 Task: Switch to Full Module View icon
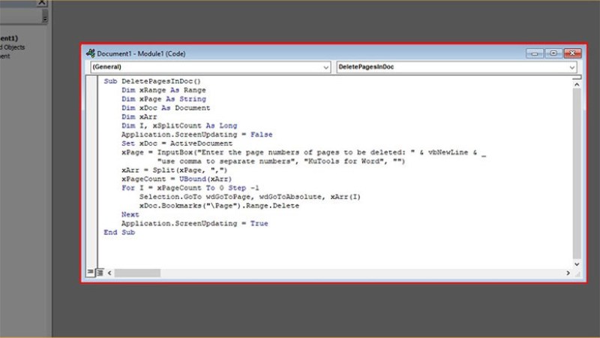pyautogui.click(x=100, y=273)
